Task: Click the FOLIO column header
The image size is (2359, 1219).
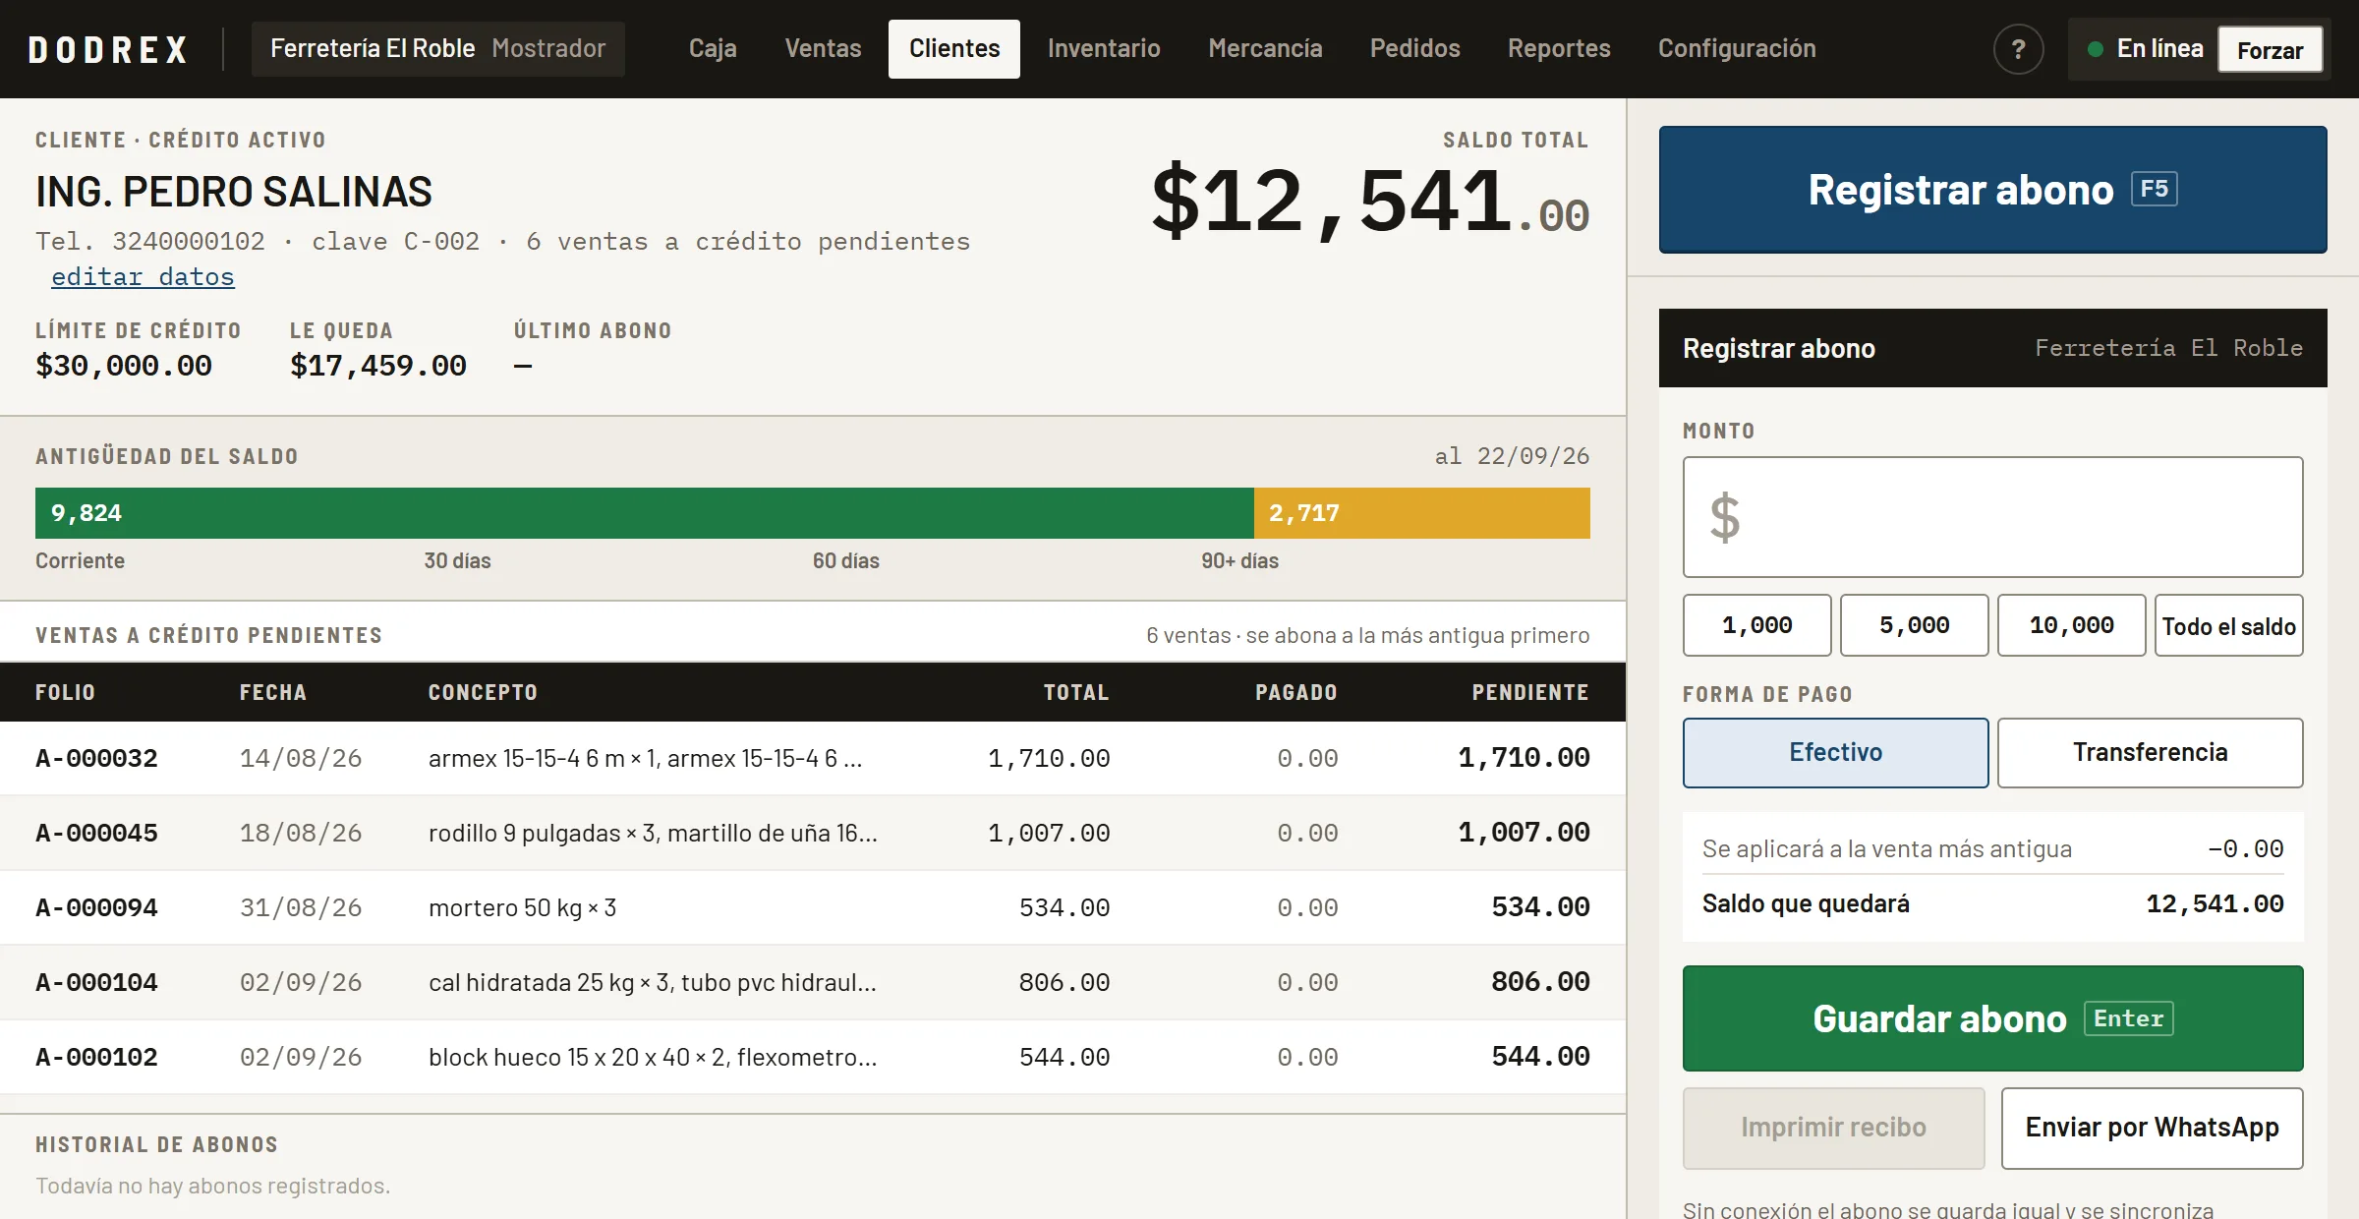Action: pyautogui.click(x=65, y=692)
